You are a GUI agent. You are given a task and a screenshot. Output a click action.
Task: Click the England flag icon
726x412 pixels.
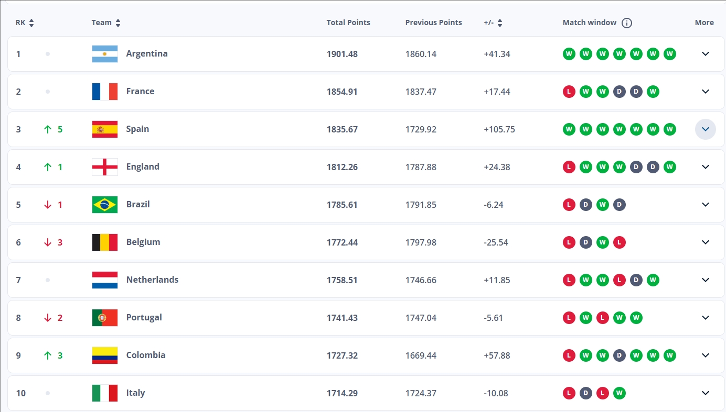[x=105, y=167]
